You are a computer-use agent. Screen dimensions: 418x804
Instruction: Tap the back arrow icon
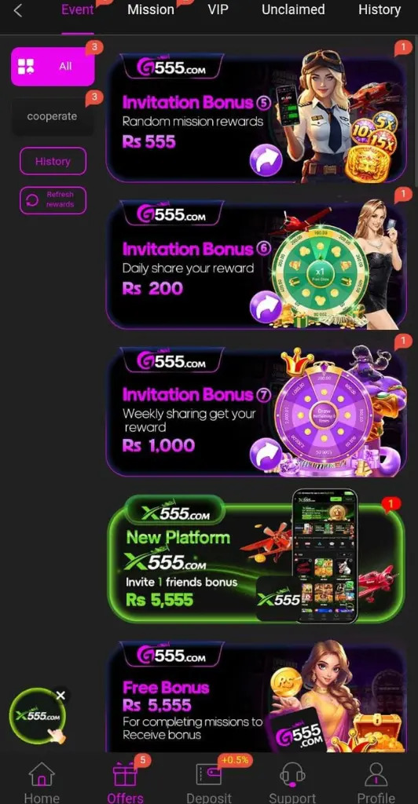coord(18,10)
